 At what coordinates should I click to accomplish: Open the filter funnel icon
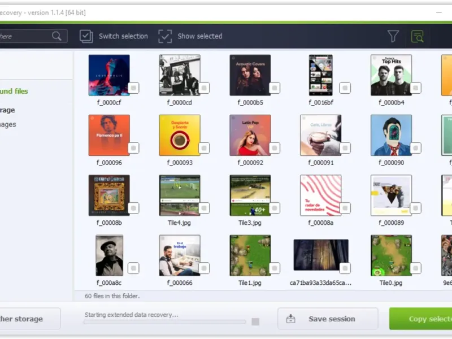click(393, 36)
